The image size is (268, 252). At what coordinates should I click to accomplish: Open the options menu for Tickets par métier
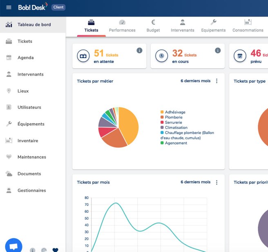(x=217, y=81)
